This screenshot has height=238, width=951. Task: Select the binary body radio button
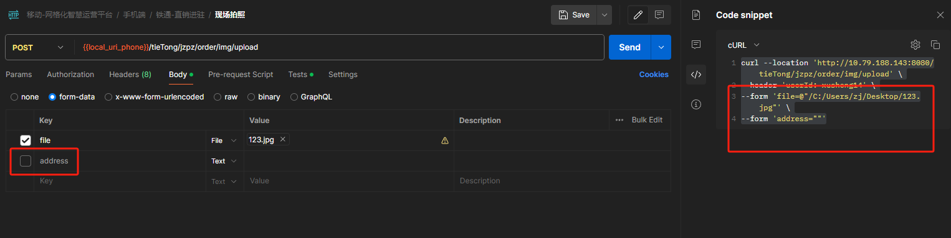pos(251,97)
